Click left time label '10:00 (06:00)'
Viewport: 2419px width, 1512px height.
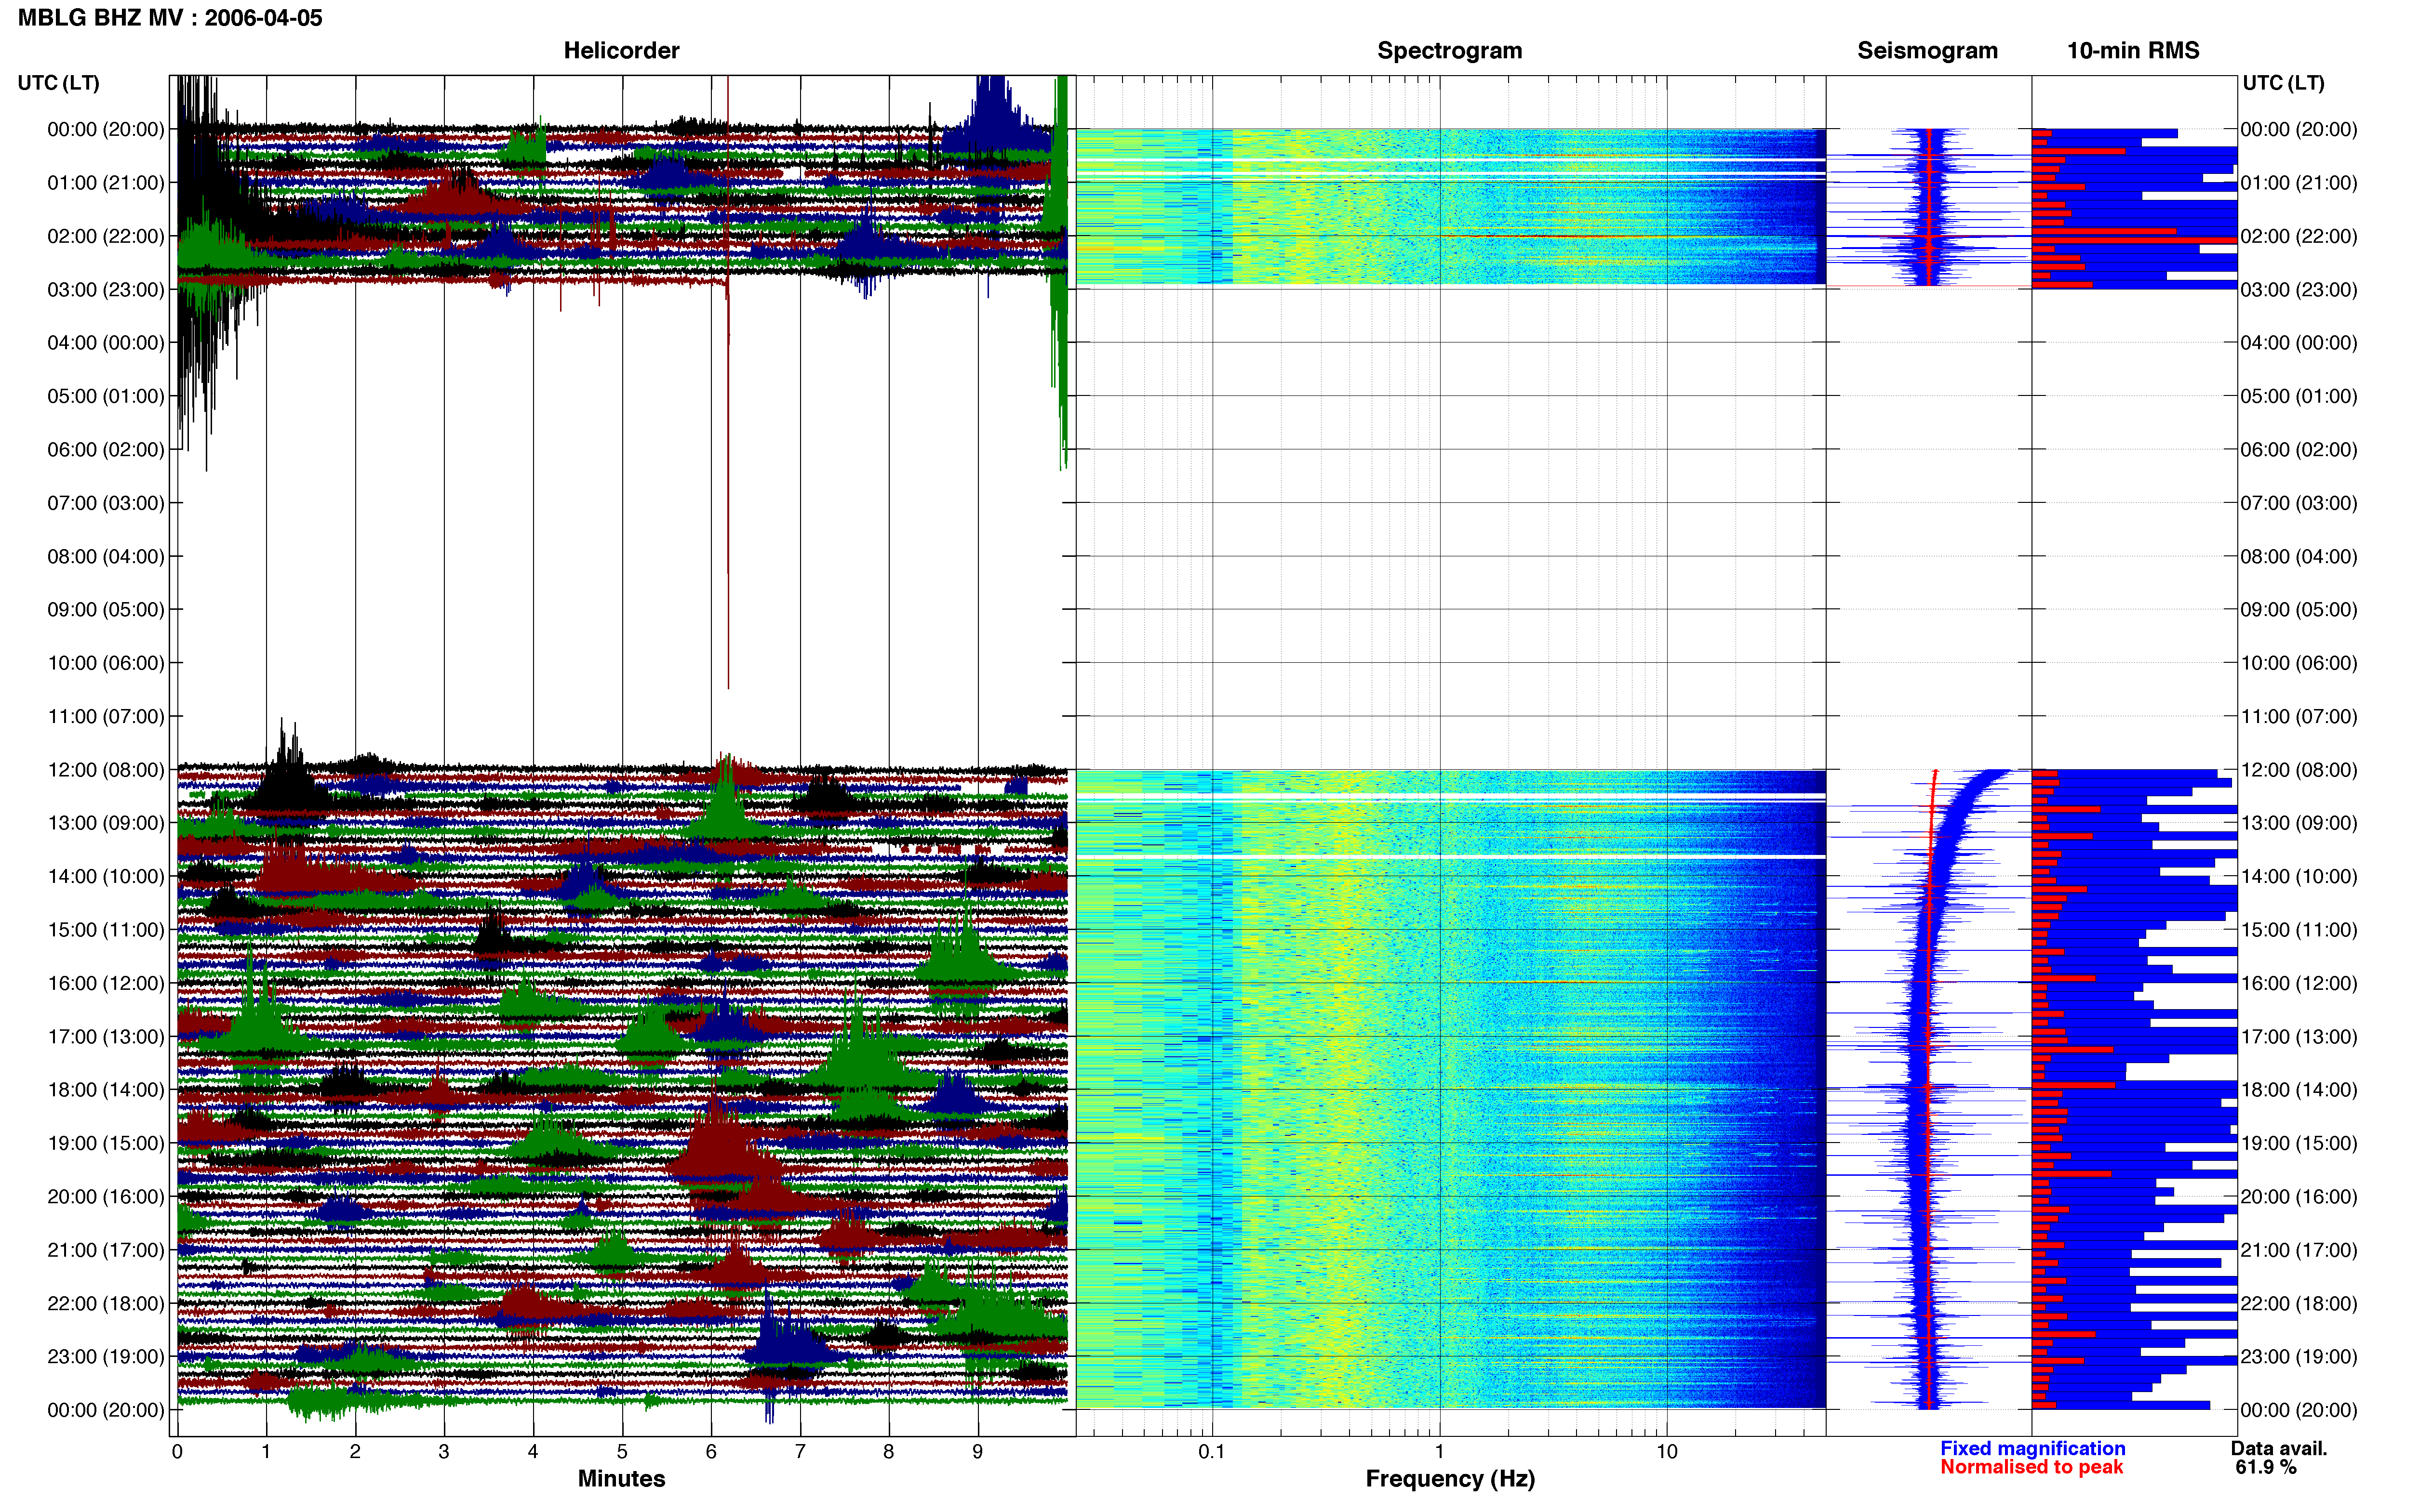106,663
